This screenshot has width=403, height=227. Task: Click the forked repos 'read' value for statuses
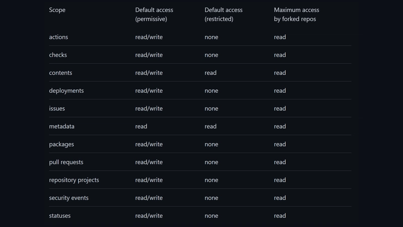point(280,216)
